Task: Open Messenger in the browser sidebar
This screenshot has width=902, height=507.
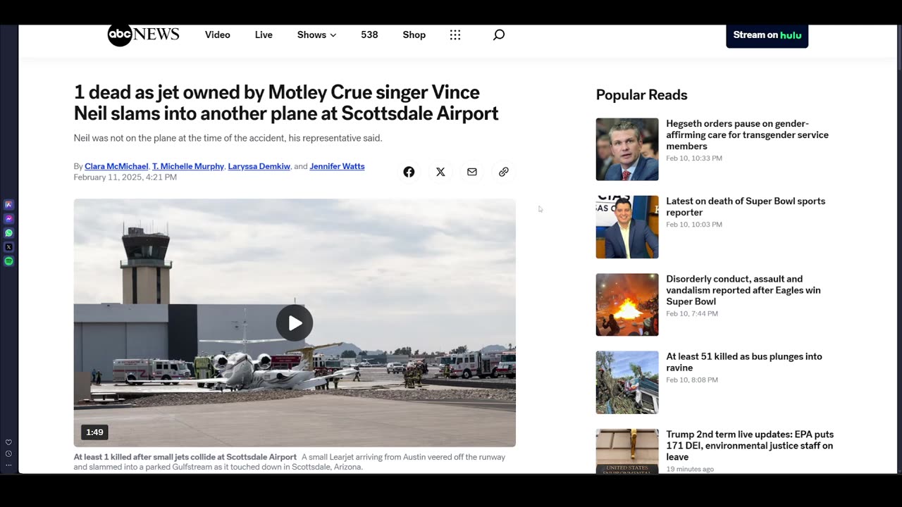Action: [8, 219]
